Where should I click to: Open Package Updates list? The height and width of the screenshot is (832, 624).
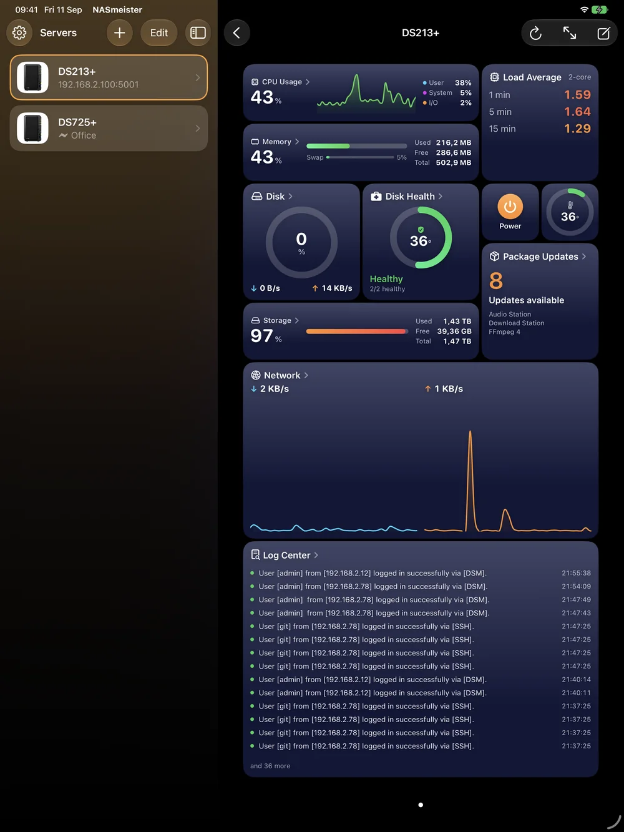pos(538,257)
